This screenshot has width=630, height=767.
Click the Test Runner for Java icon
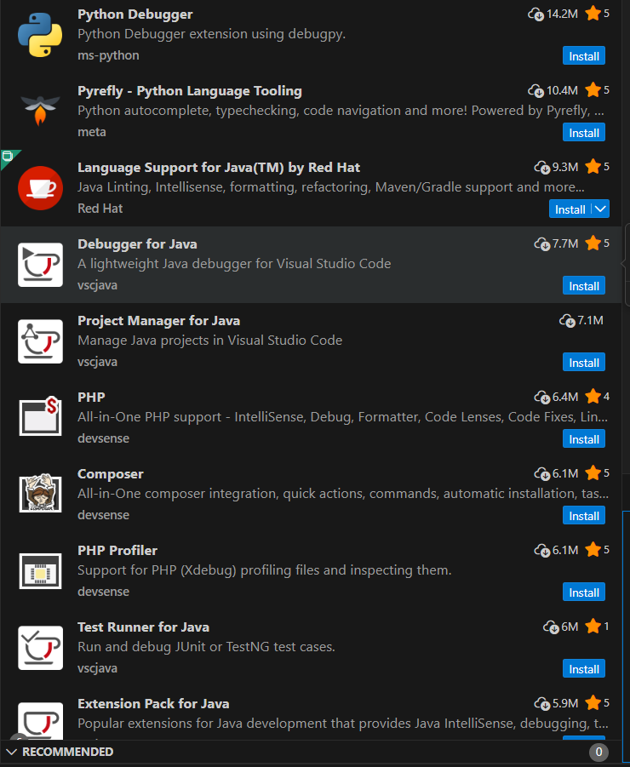tap(40, 648)
